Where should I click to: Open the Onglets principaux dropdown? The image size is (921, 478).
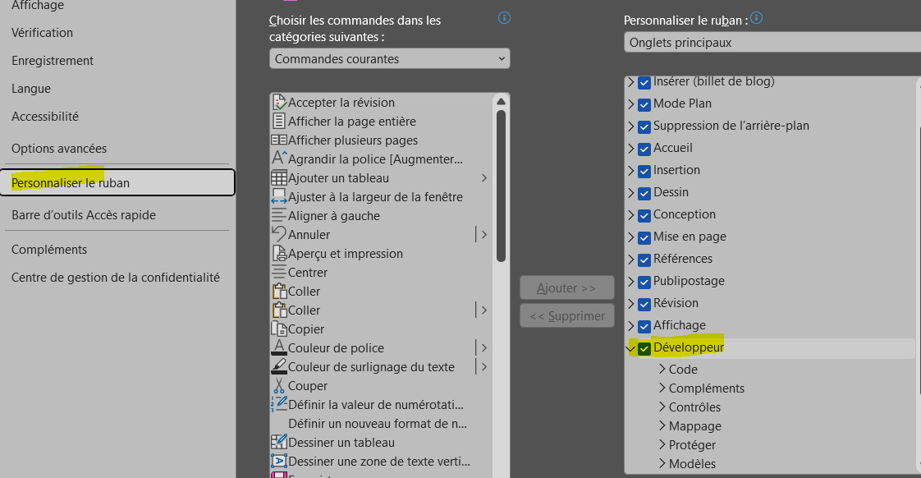[x=772, y=43]
